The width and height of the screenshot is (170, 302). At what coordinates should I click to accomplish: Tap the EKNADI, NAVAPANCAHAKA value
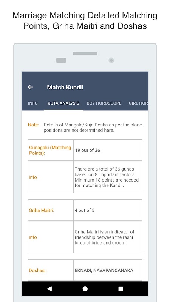coord(104,270)
